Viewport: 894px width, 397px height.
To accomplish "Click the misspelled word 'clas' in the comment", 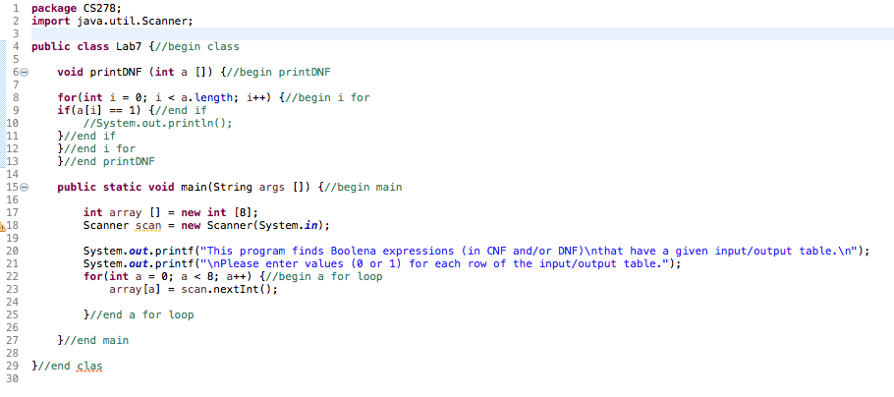I will coord(89,366).
